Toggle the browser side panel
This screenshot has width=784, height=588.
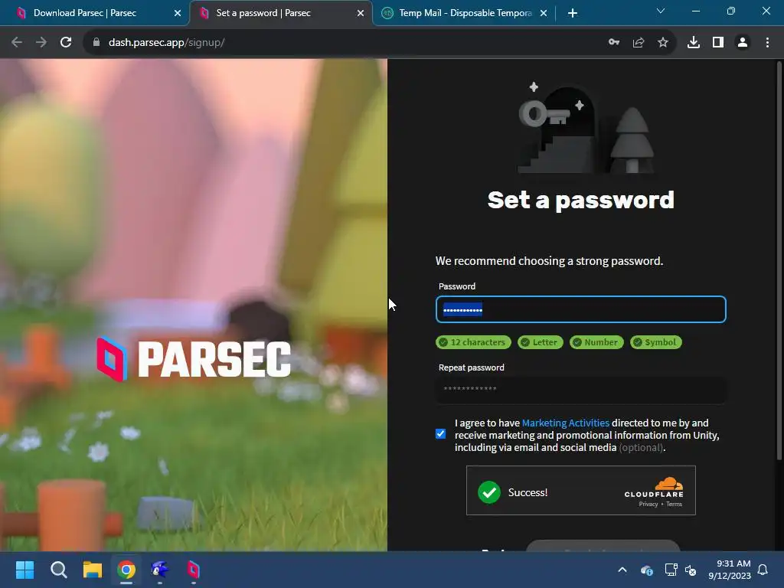coord(718,43)
